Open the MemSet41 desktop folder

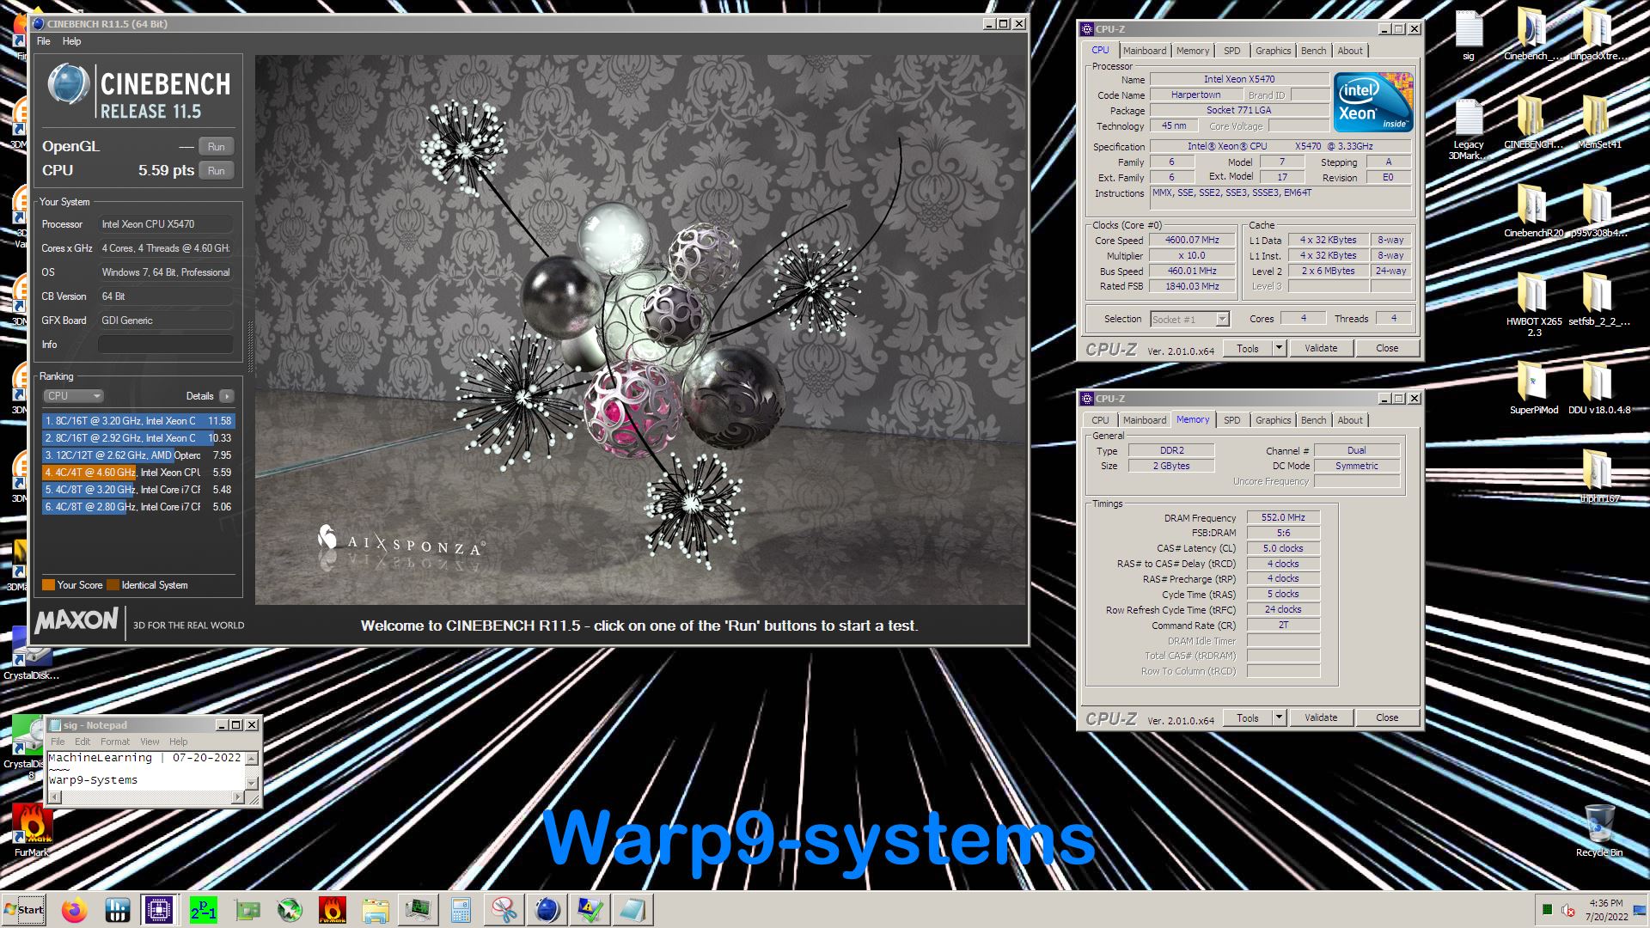(1598, 122)
